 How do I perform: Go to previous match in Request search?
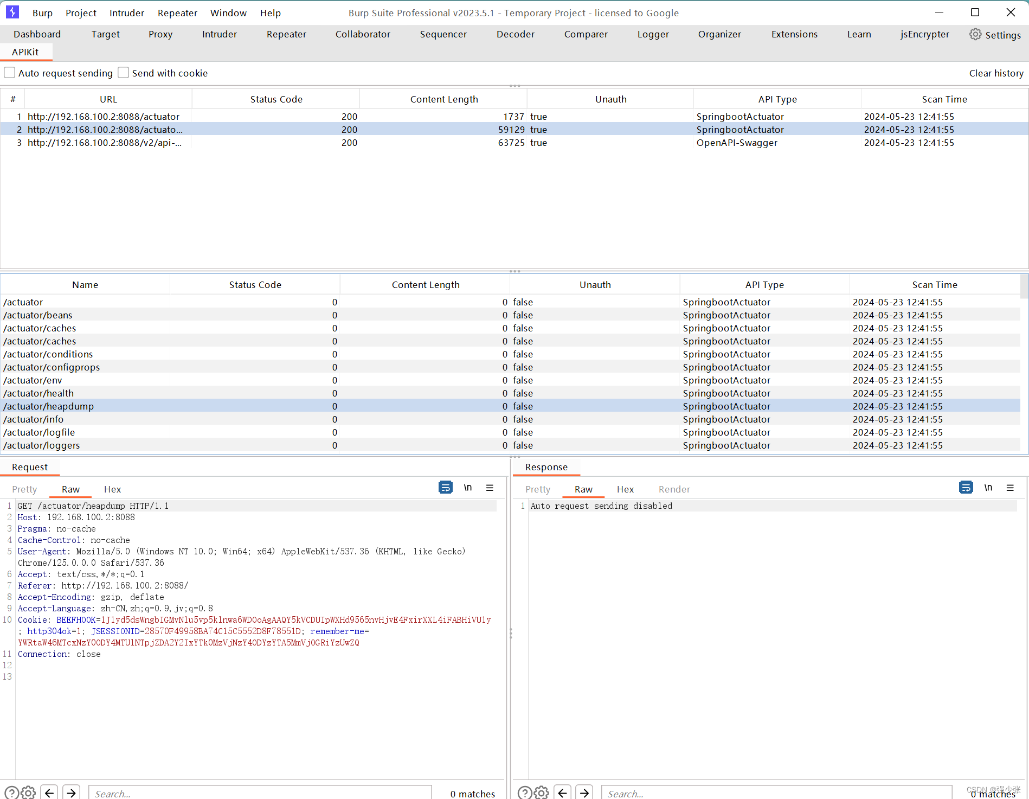point(49,792)
